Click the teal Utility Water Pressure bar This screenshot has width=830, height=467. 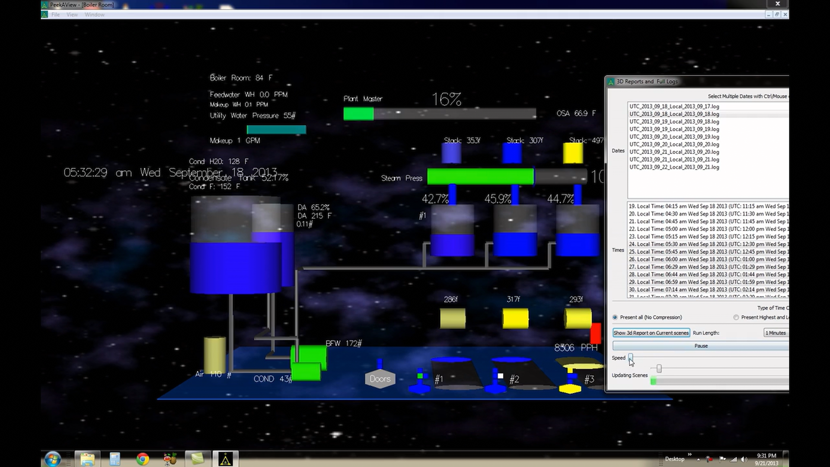[x=276, y=129]
